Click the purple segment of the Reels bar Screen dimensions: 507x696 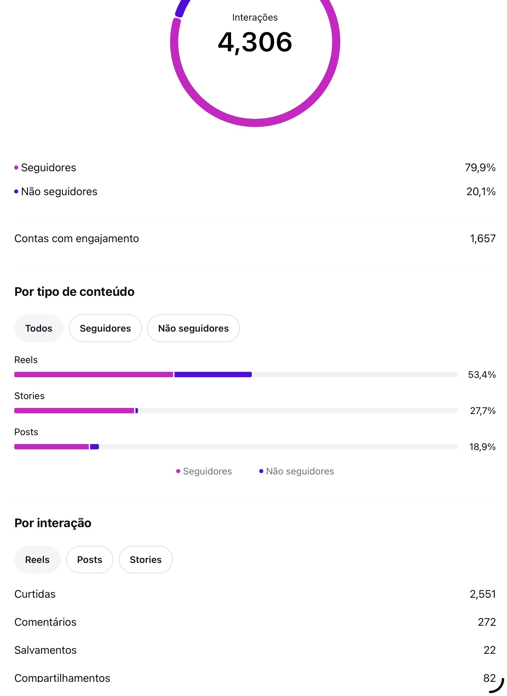(x=213, y=375)
